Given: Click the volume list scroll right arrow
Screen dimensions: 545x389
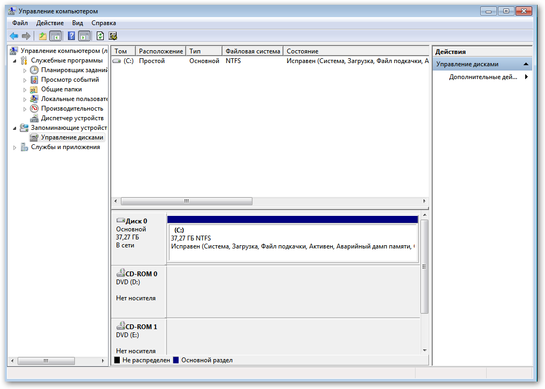Looking at the screenshot, I should (x=424, y=201).
